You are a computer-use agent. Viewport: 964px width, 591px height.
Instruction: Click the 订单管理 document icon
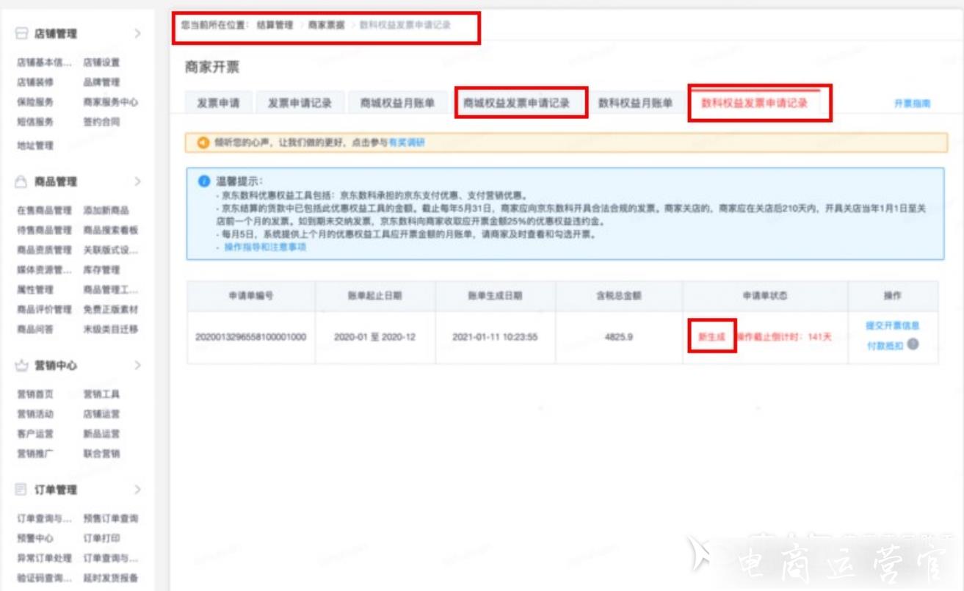click(21, 490)
